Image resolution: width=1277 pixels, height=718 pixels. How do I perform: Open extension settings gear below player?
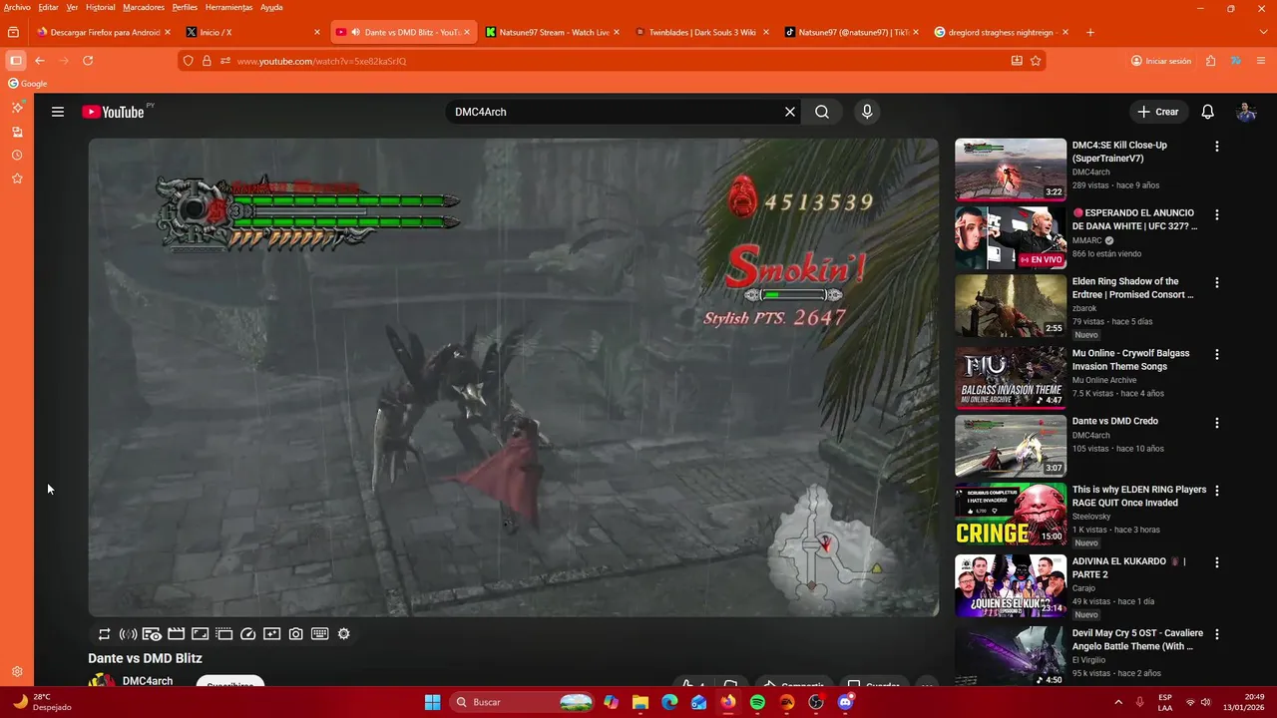[x=344, y=634]
